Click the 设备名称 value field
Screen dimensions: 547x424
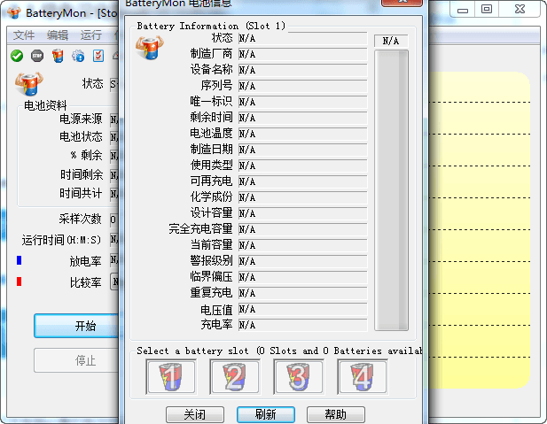[303, 70]
